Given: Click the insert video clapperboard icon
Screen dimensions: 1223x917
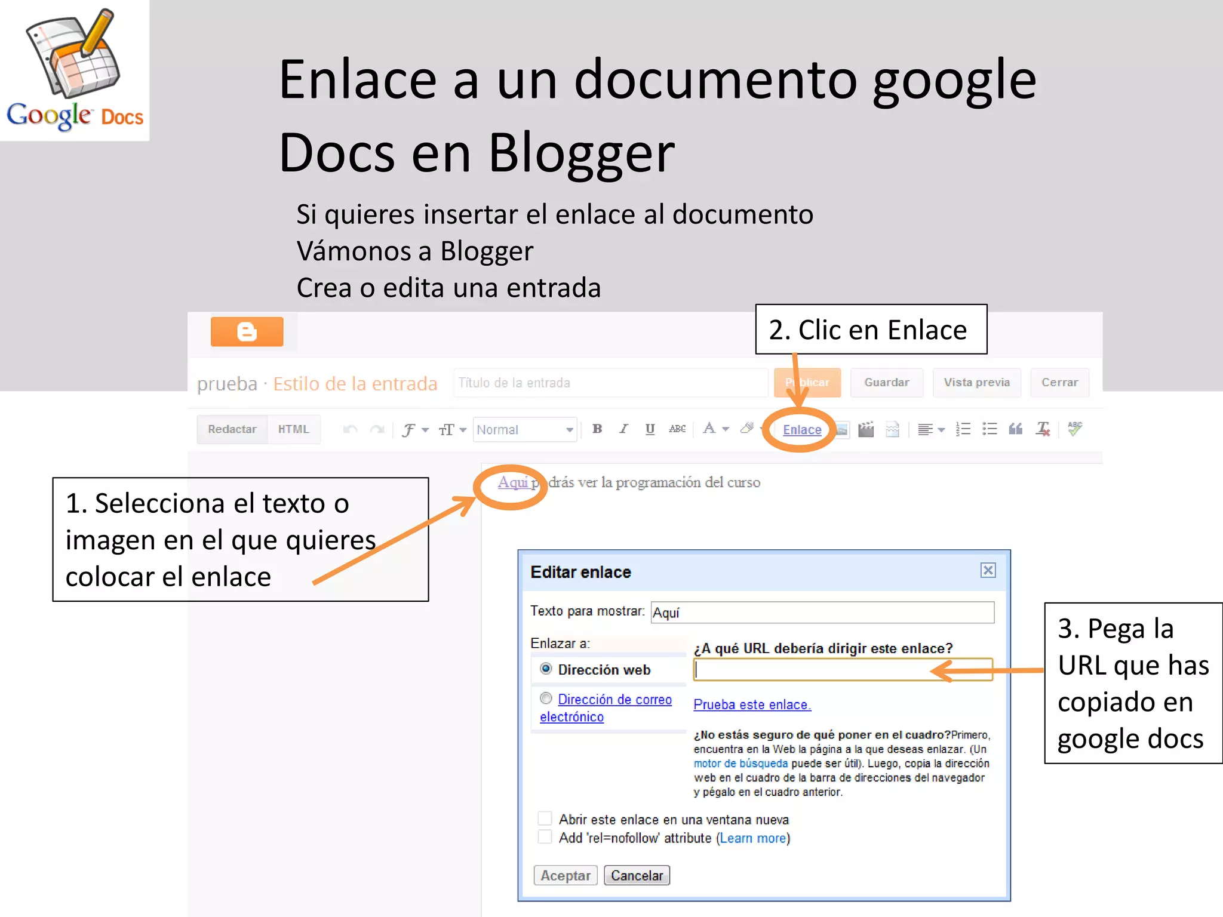Looking at the screenshot, I should coord(866,429).
